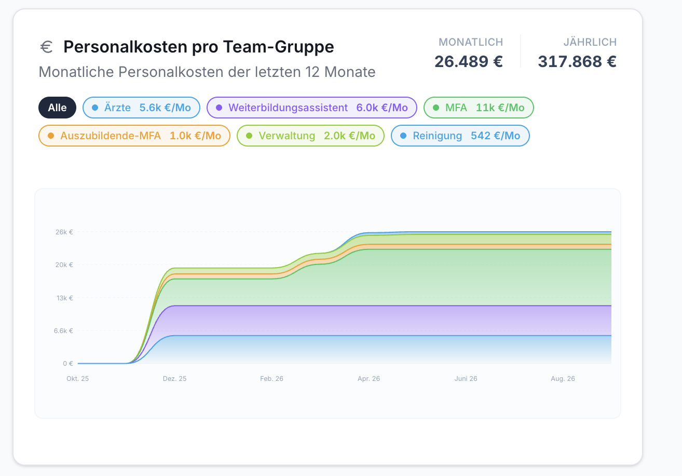682x476 pixels.
Task: Click the Apr. 26 x-axis label
Action: point(369,379)
